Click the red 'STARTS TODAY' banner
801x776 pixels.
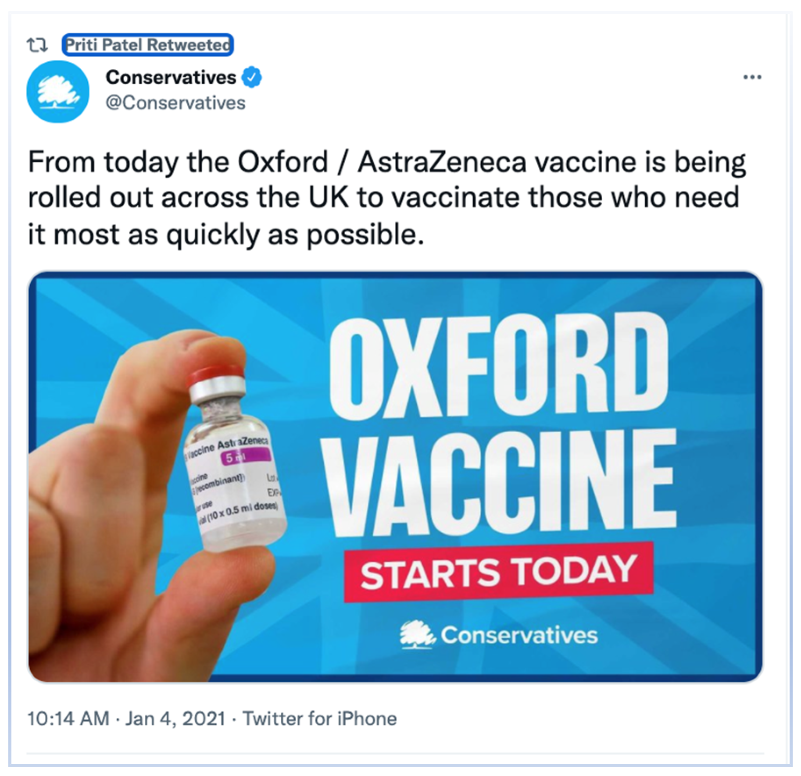coord(498,572)
